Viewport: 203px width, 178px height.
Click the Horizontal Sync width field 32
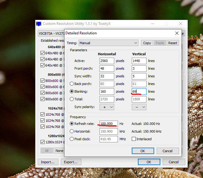(107, 76)
